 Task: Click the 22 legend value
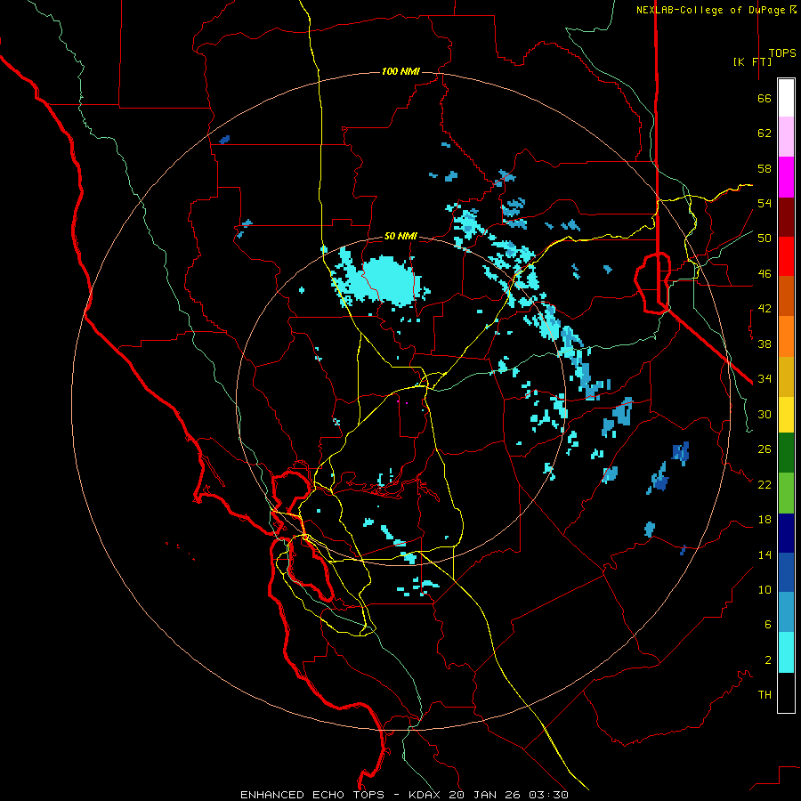[765, 484]
